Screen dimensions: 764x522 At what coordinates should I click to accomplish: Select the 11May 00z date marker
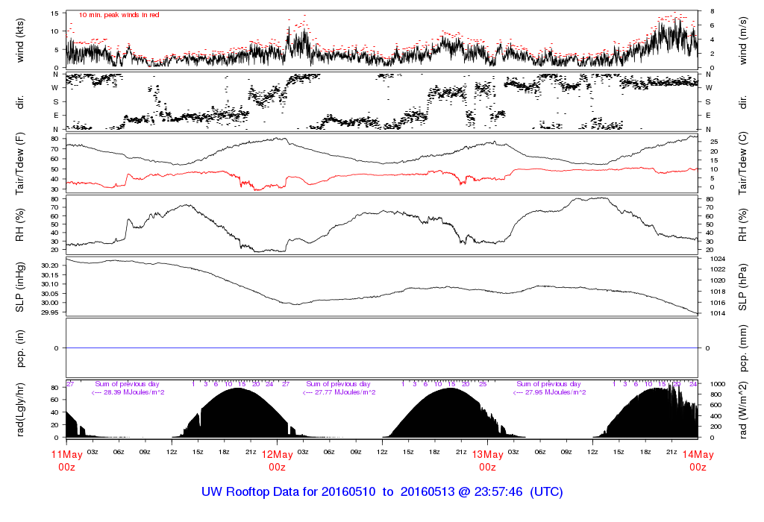tap(66, 461)
